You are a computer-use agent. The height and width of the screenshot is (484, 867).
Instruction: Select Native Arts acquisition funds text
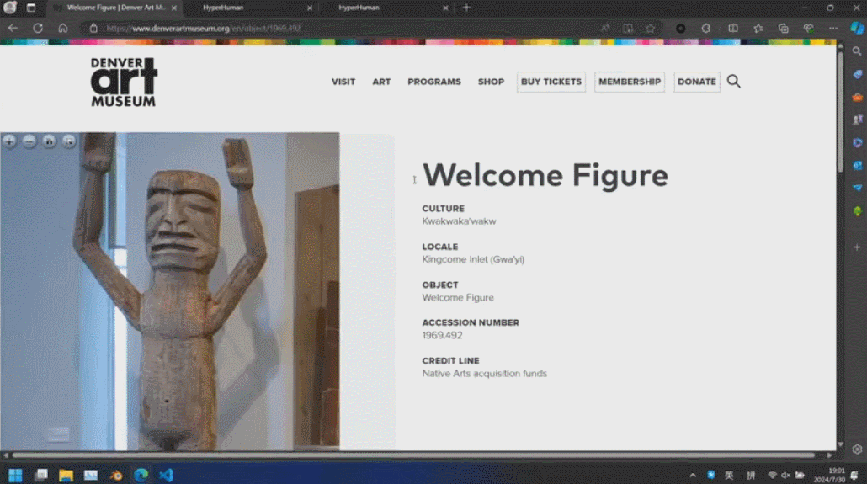[484, 374]
